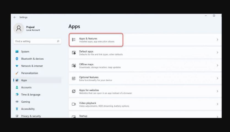
Task: Expand Startup chevron arrow
Action: [x=217, y=117]
